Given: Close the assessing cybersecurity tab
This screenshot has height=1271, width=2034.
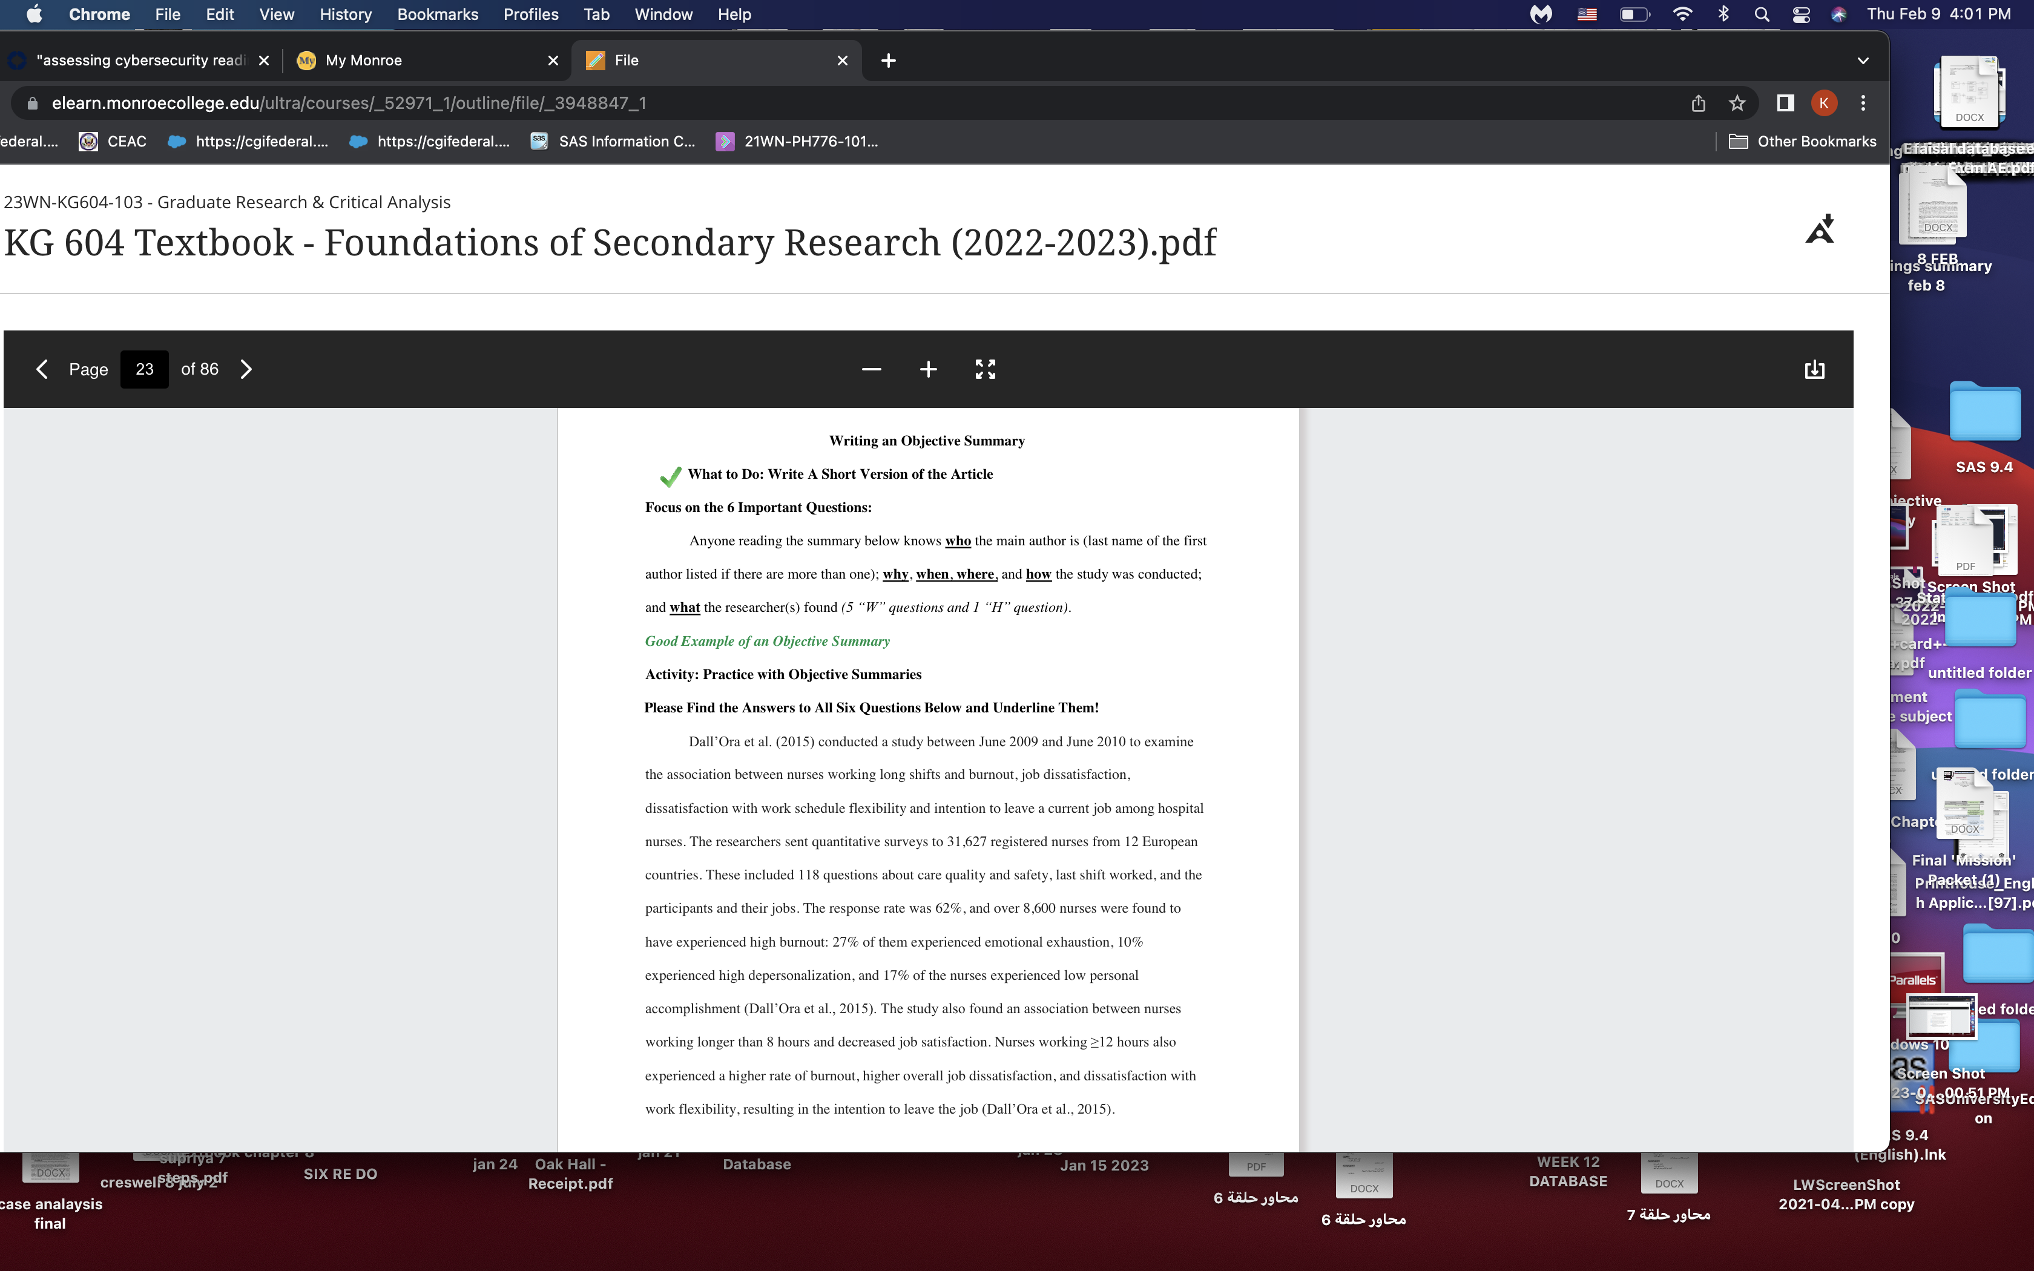Looking at the screenshot, I should pos(264,61).
